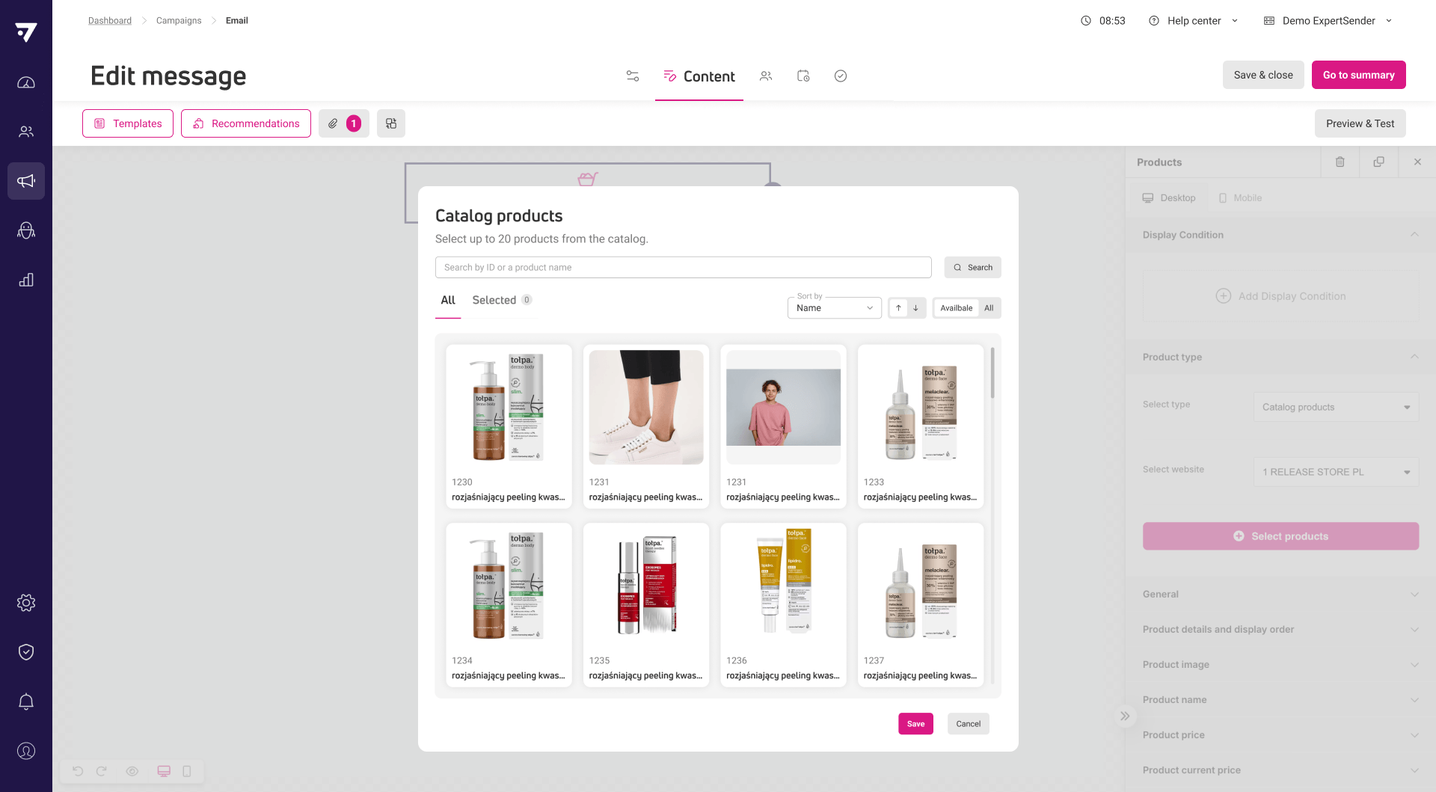
Task: Switch Products panel to Mobile view
Action: 1240,198
